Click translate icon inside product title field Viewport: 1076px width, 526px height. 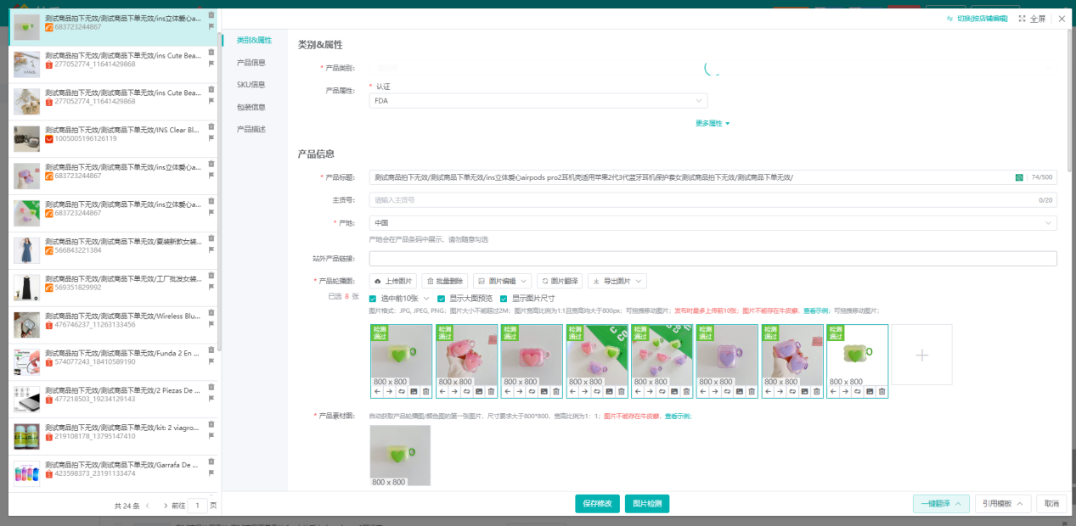[1019, 177]
